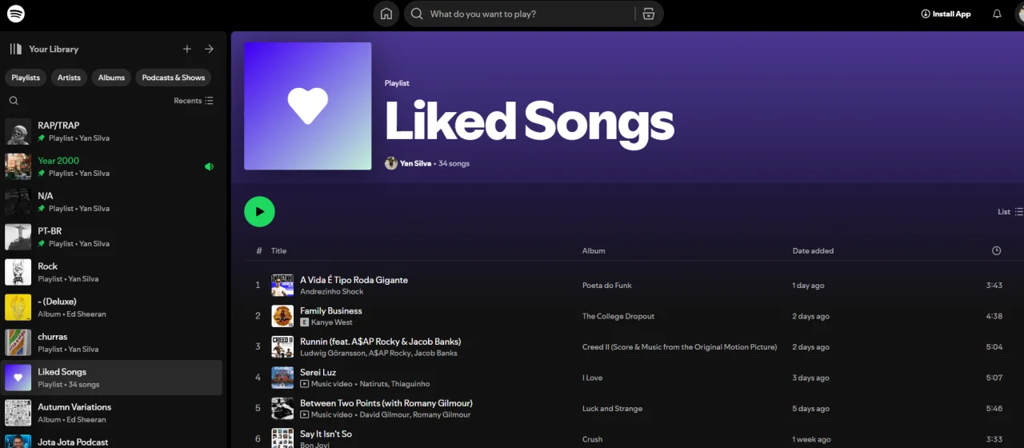Filter library by Podcasts & Shows chip
The width and height of the screenshot is (1024, 448).
[174, 78]
